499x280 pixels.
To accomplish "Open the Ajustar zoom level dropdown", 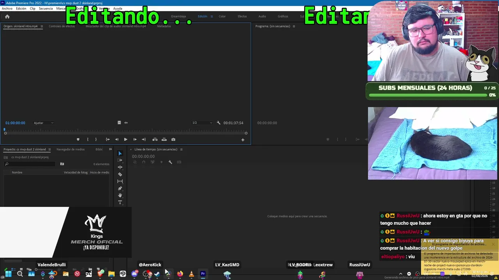I will (44, 123).
